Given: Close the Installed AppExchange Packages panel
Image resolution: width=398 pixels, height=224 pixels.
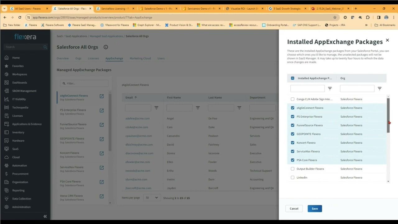Looking at the screenshot, I should tap(387, 40).
